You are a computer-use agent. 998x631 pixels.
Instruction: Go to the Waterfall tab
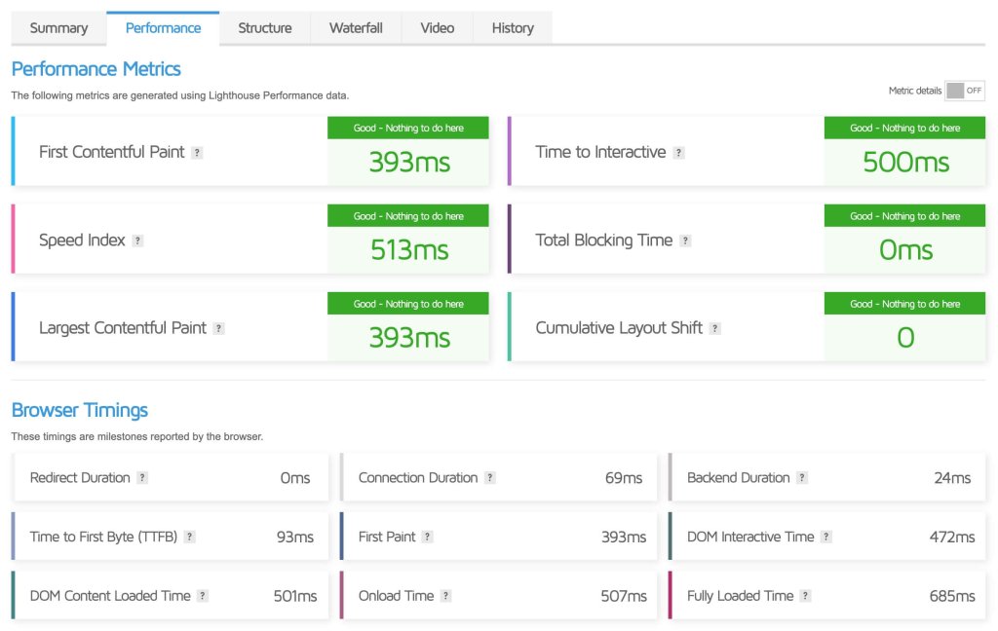(356, 28)
